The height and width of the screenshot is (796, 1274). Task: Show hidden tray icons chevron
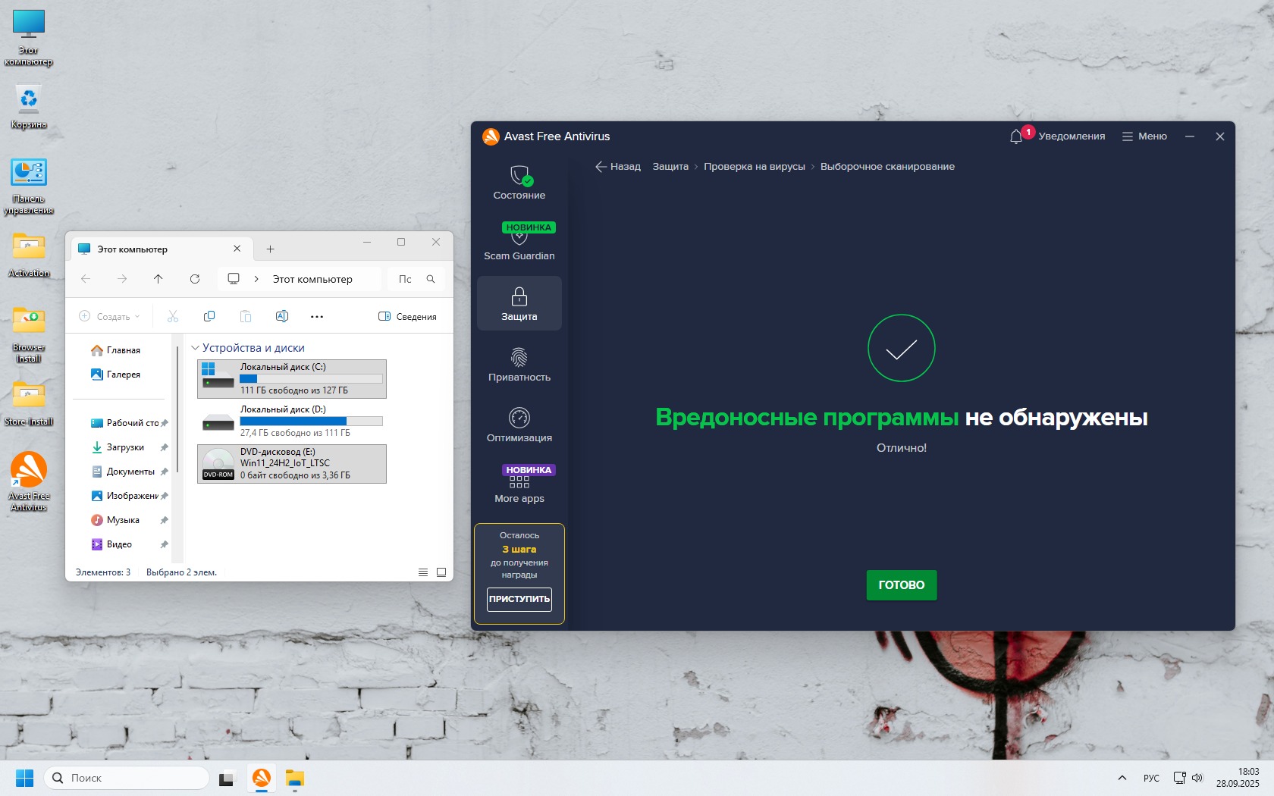pyautogui.click(x=1122, y=778)
